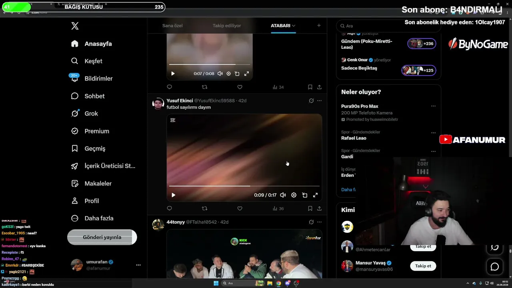Share Yusuf Ekinci's post
The image size is (512, 288).
(x=319, y=208)
